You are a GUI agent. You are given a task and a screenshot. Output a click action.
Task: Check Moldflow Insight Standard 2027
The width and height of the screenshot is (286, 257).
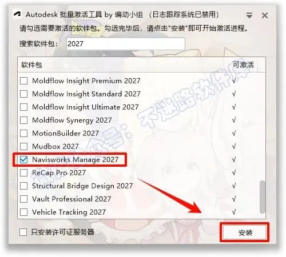point(23,94)
